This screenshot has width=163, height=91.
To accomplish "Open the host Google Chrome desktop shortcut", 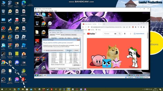I will click(x=3, y=63).
